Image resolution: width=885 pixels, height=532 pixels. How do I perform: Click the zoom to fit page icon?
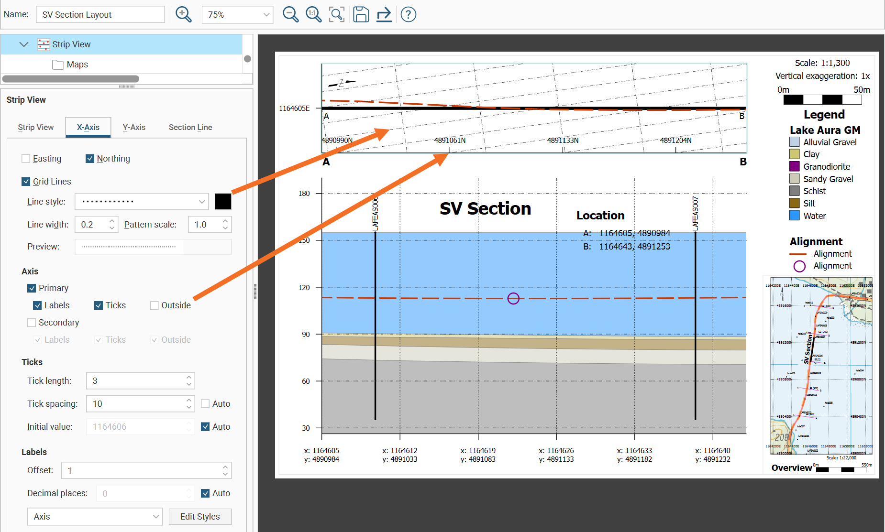coord(337,14)
